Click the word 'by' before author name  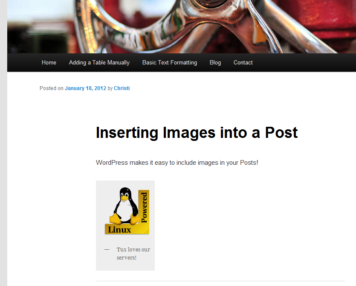(x=110, y=88)
